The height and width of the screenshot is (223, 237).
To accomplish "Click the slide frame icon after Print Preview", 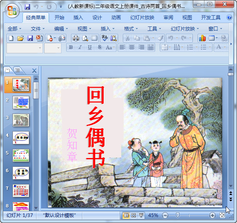I will pos(94,38).
